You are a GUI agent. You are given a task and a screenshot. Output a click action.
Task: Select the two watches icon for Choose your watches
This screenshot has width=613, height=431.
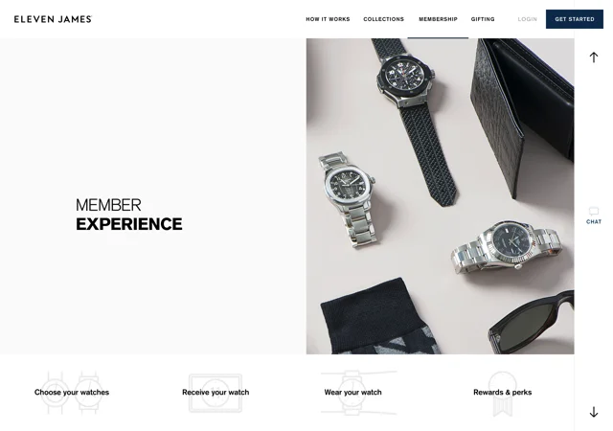[72, 393]
